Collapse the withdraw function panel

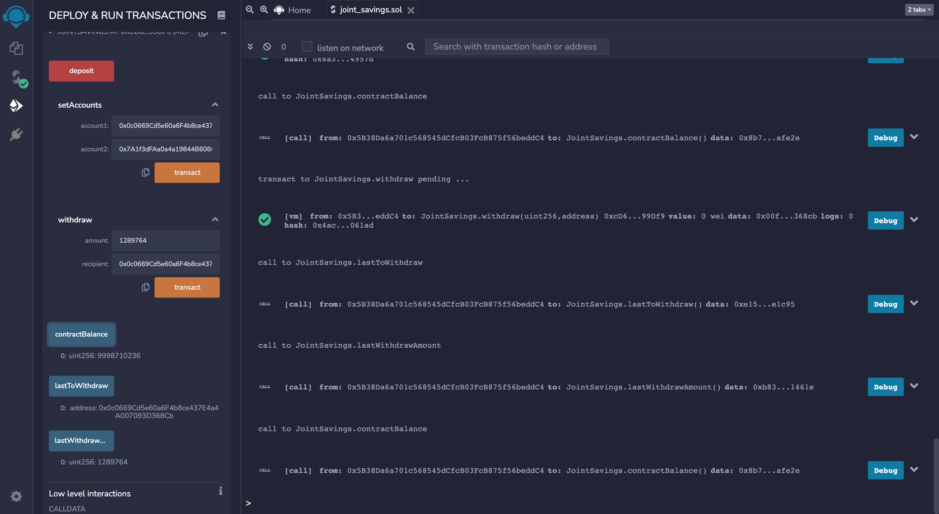tap(215, 220)
